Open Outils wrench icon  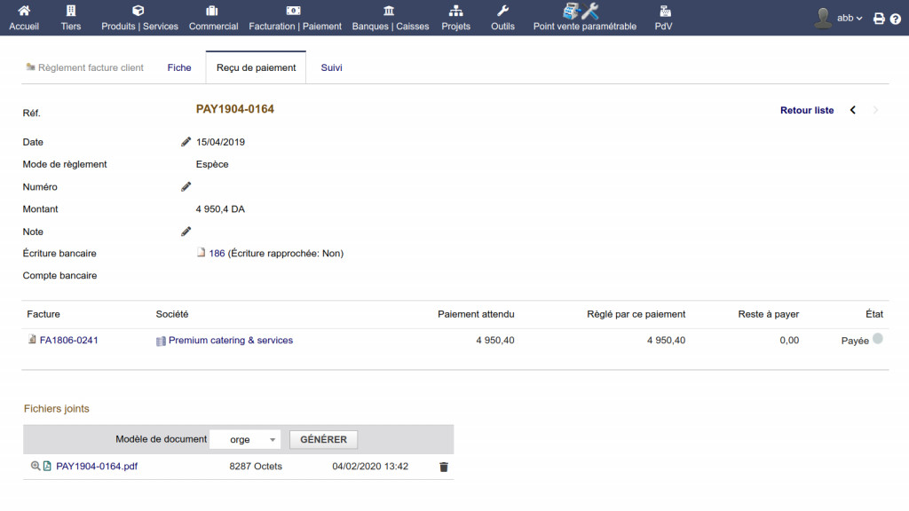502,11
